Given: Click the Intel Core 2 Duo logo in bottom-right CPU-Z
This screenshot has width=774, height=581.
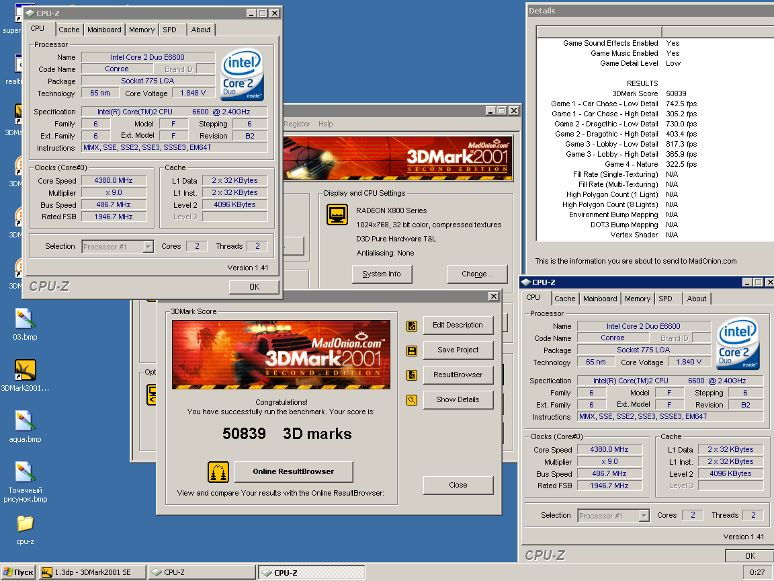Looking at the screenshot, I should coord(738,343).
